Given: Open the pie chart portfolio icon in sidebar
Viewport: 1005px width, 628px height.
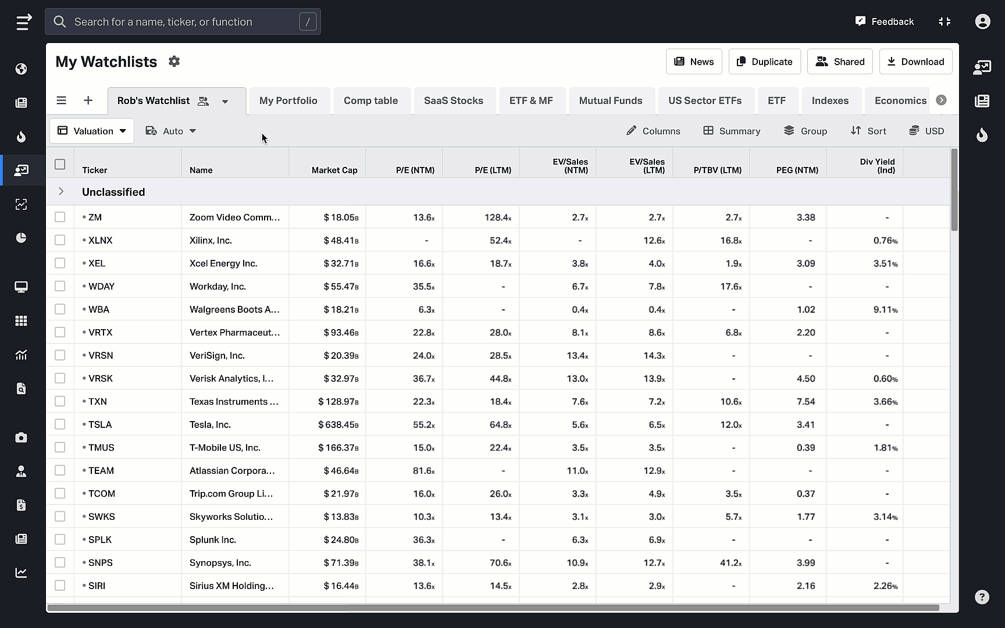Looking at the screenshot, I should tap(22, 238).
